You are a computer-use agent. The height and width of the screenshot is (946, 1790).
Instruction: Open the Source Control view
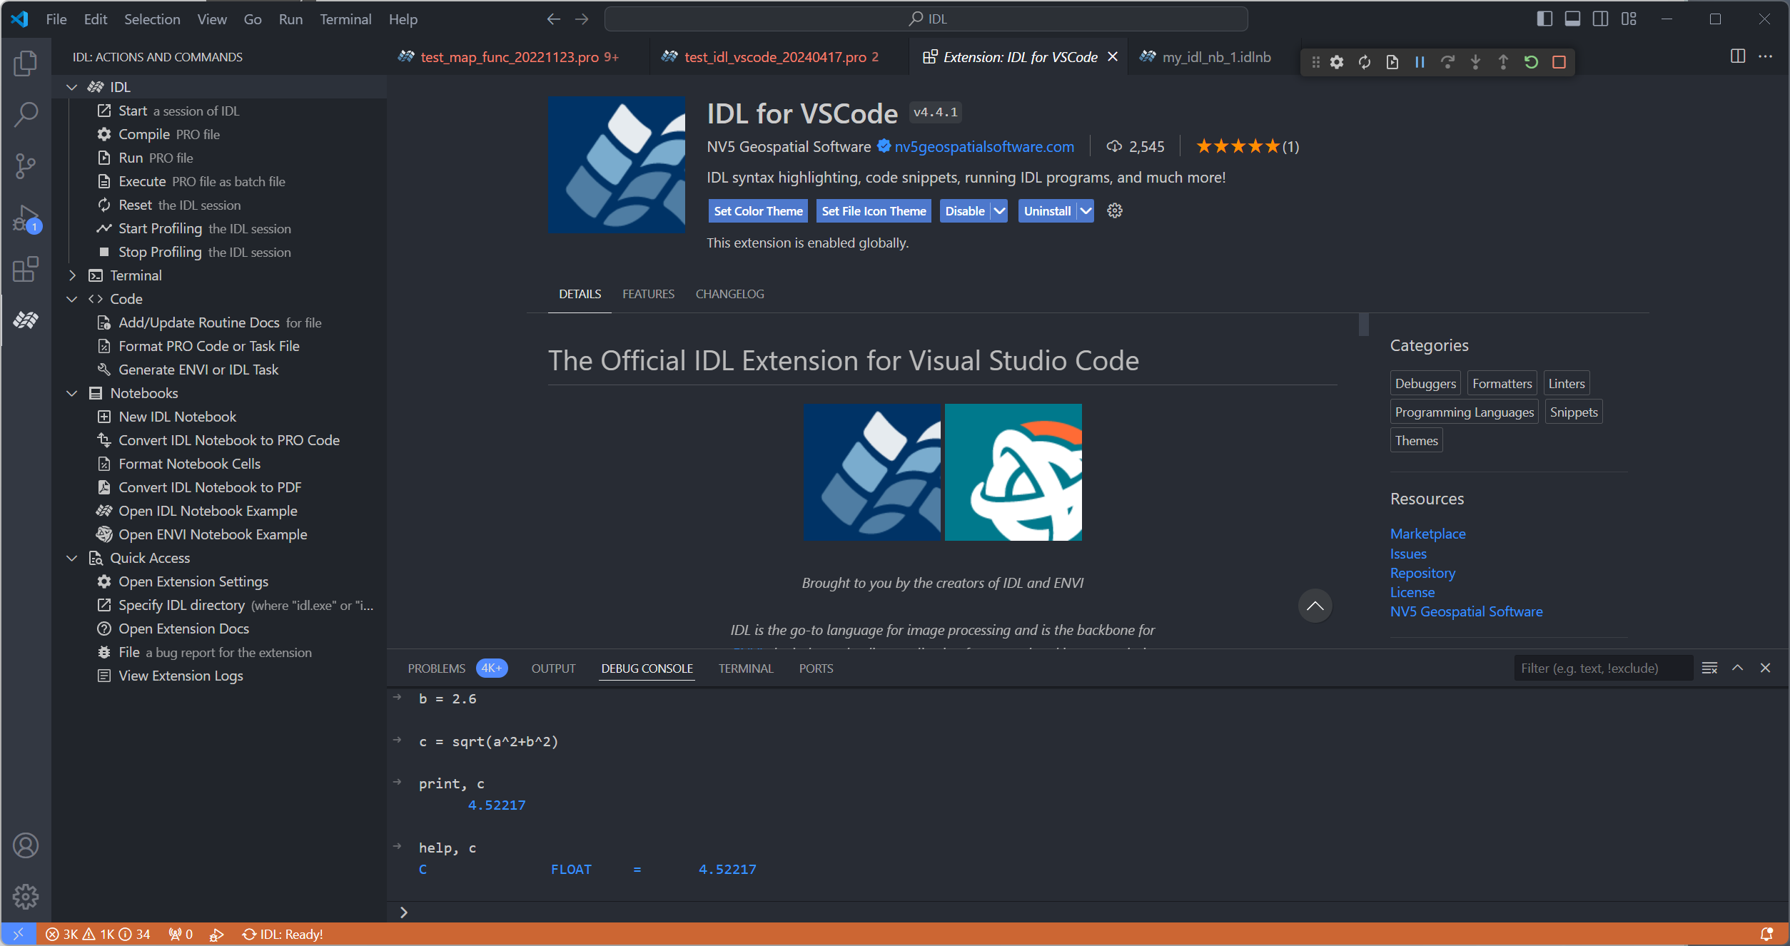click(26, 166)
